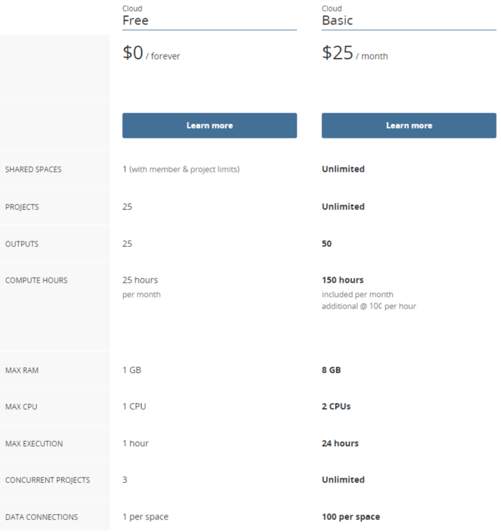501x532 pixels.
Task: Click the PROJECTS row label
Action: (21, 207)
